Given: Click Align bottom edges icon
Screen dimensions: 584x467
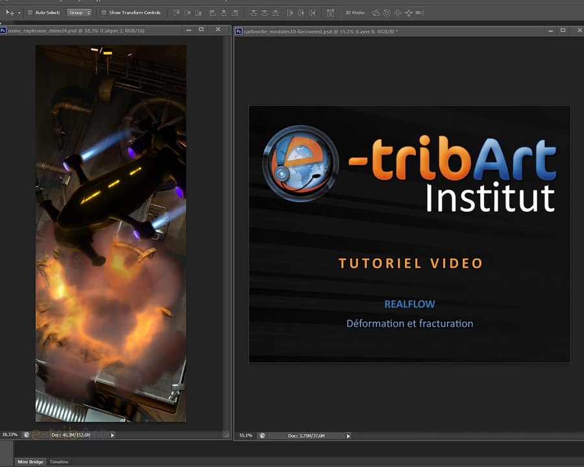Looking at the screenshot, I should [199, 13].
